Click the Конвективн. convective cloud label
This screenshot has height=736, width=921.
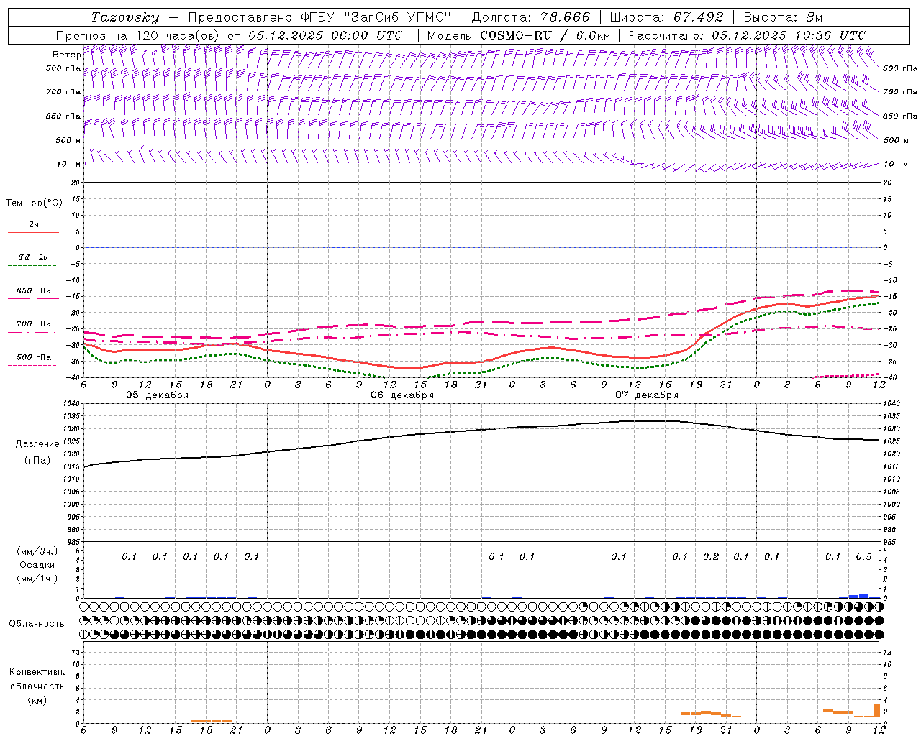coord(37,672)
